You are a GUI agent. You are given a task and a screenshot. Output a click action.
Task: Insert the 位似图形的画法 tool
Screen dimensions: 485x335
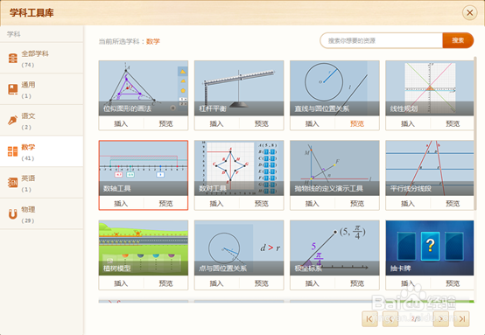pos(121,123)
